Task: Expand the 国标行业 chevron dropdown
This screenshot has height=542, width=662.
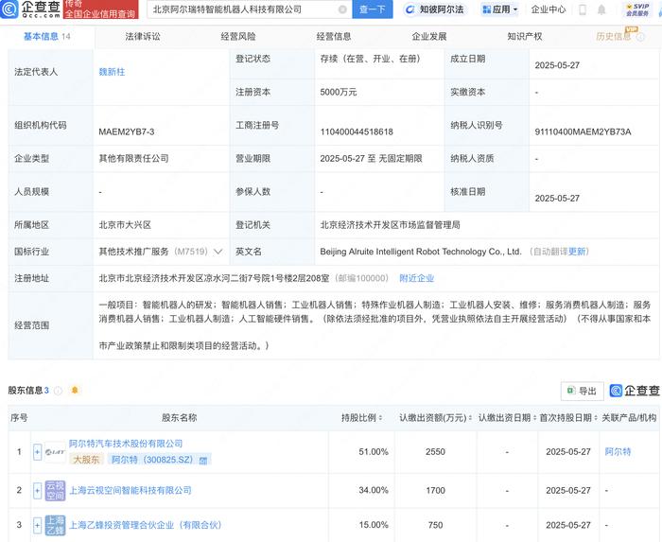Action: [218, 252]
